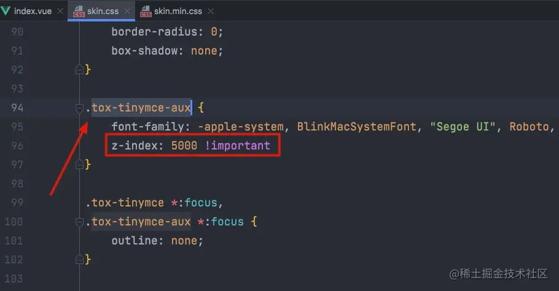
Task: Click the none value of outline
Action: (x=184, y=241)
